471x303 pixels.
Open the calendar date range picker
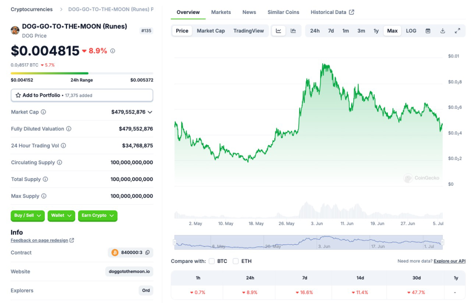pos(428,31)
